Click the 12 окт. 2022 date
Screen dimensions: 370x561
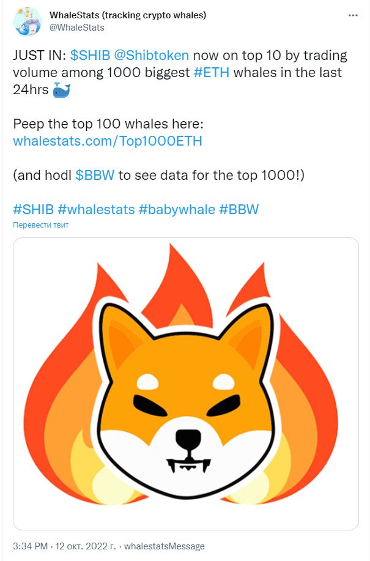(86, 546)
